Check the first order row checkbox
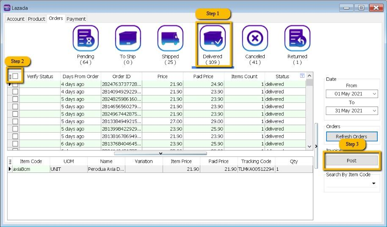 coord(15,84)
